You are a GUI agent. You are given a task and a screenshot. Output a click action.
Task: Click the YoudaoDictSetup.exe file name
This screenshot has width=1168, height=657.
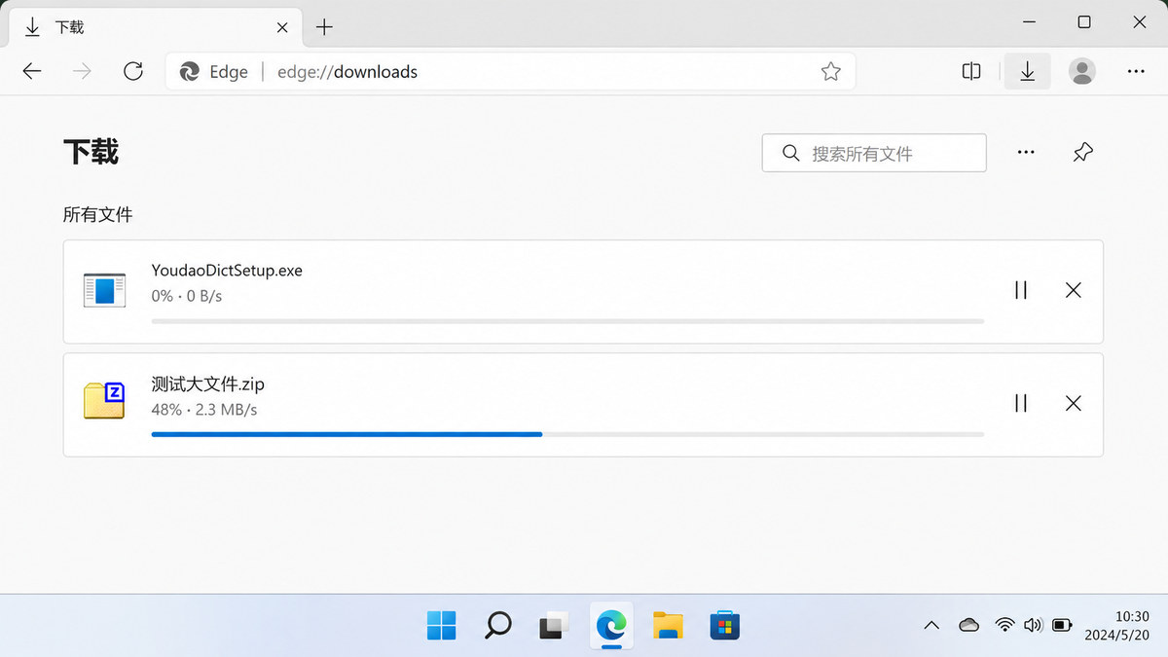227,271
